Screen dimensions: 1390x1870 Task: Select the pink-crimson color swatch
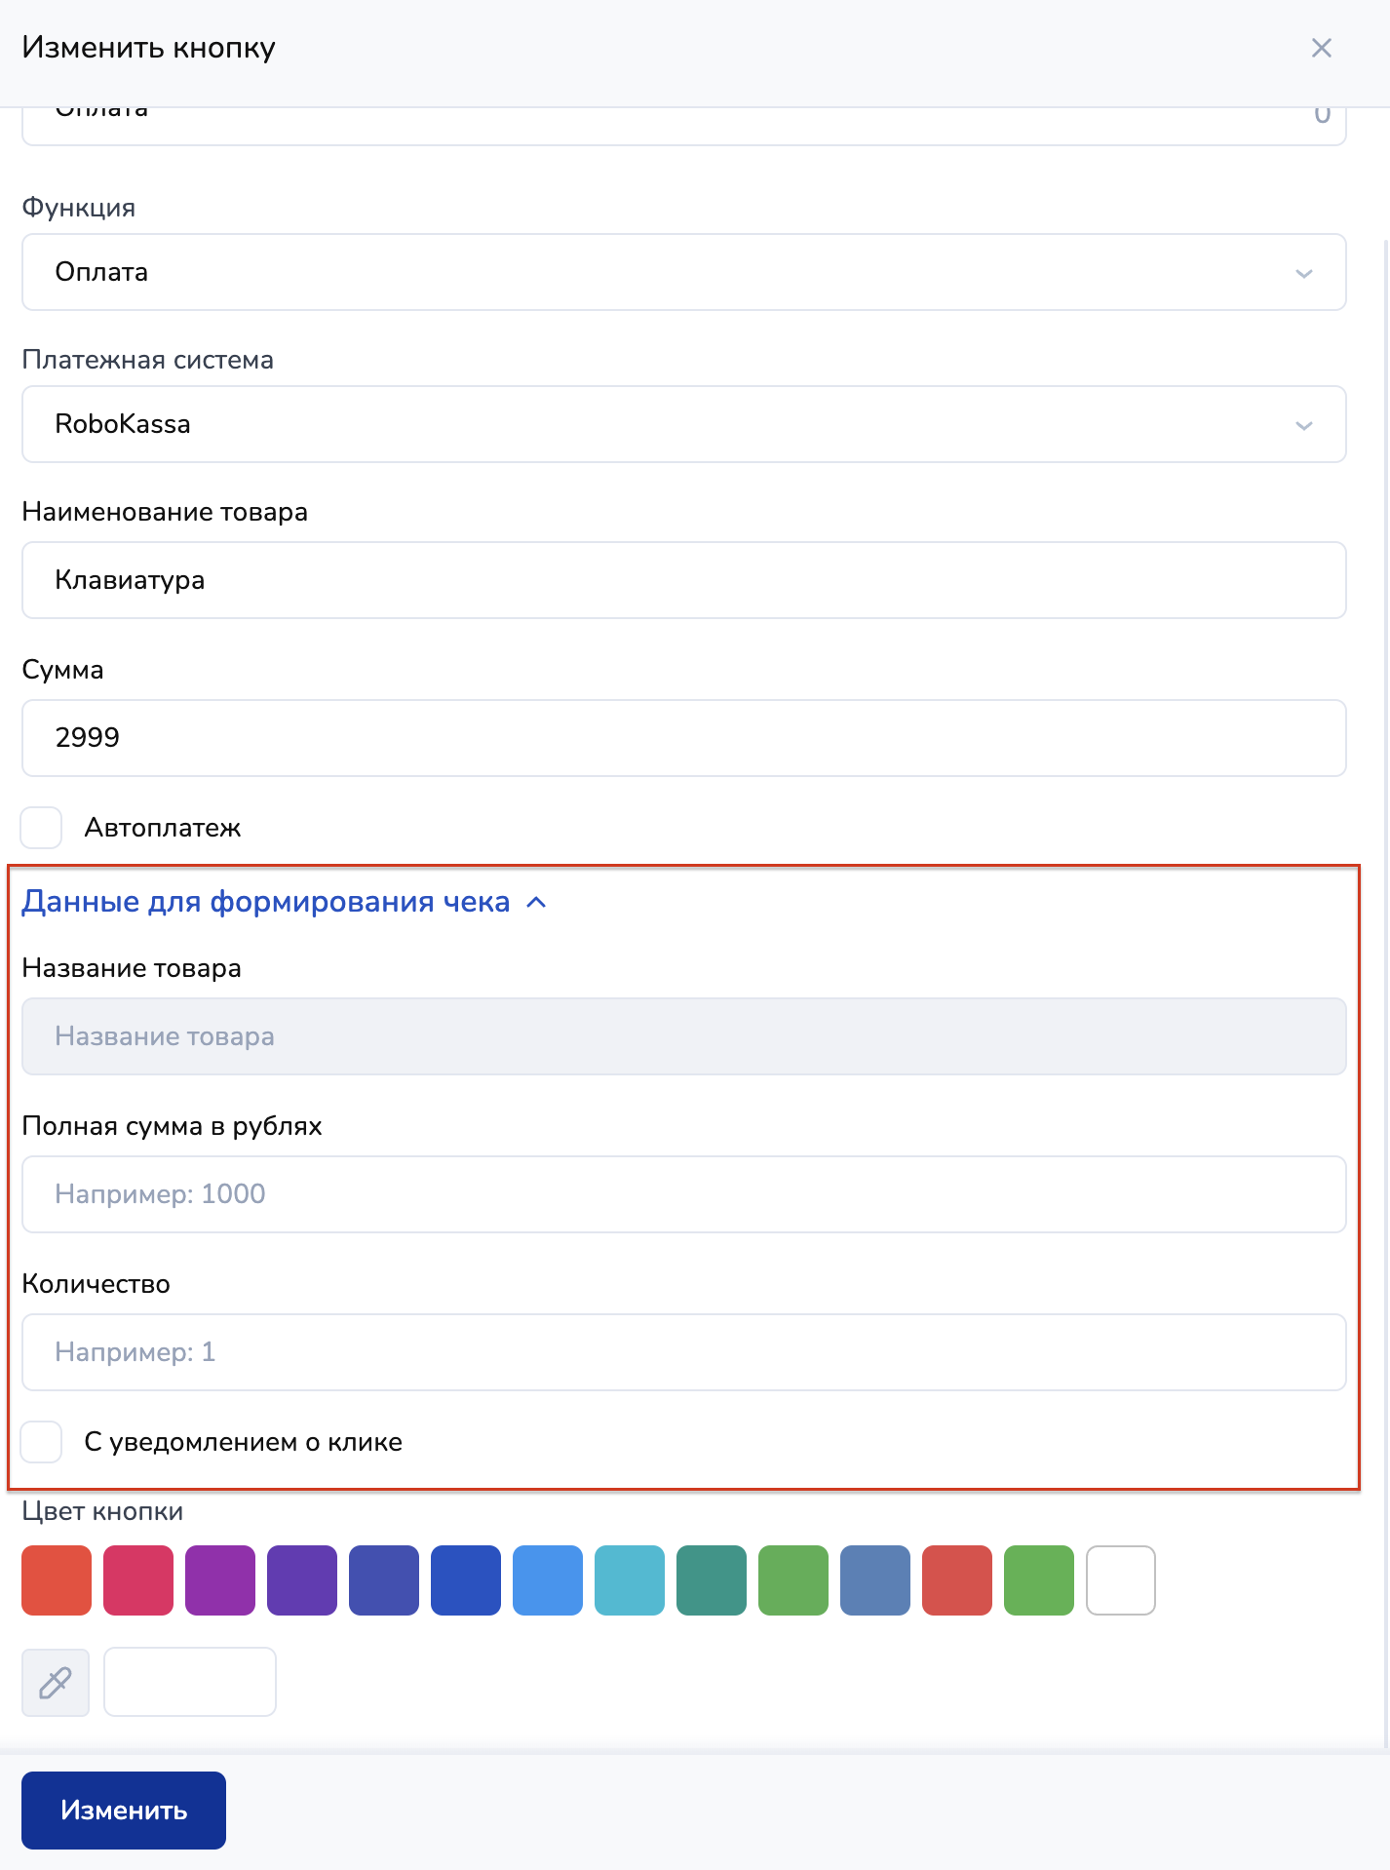pyautogui.click(x=138, y=1580)
